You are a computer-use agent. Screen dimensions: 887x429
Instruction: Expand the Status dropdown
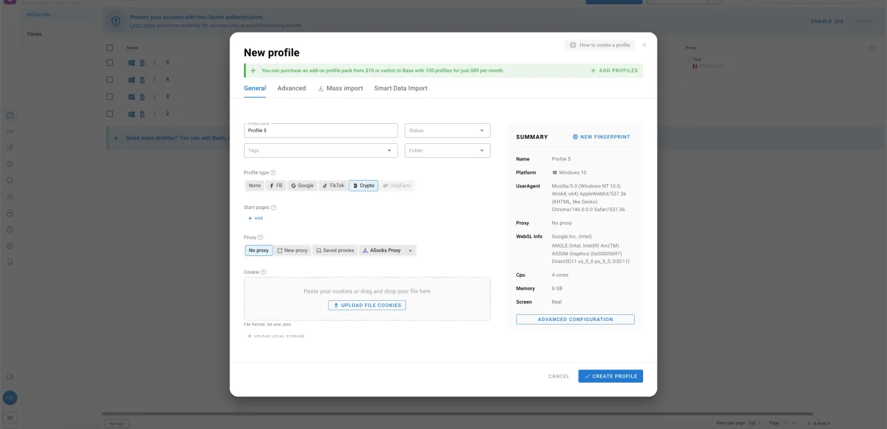pos(447,130)
